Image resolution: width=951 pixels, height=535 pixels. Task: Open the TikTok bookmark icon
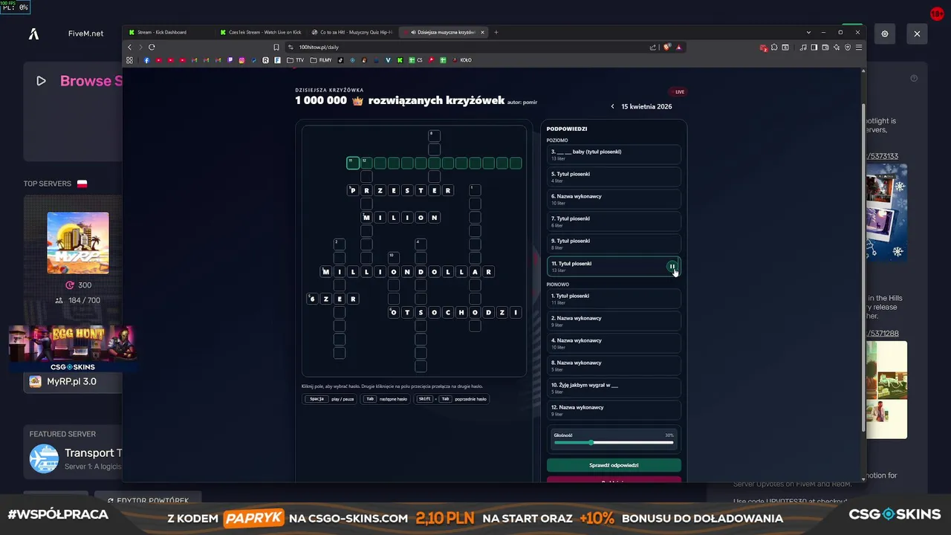tap(340, 60)
